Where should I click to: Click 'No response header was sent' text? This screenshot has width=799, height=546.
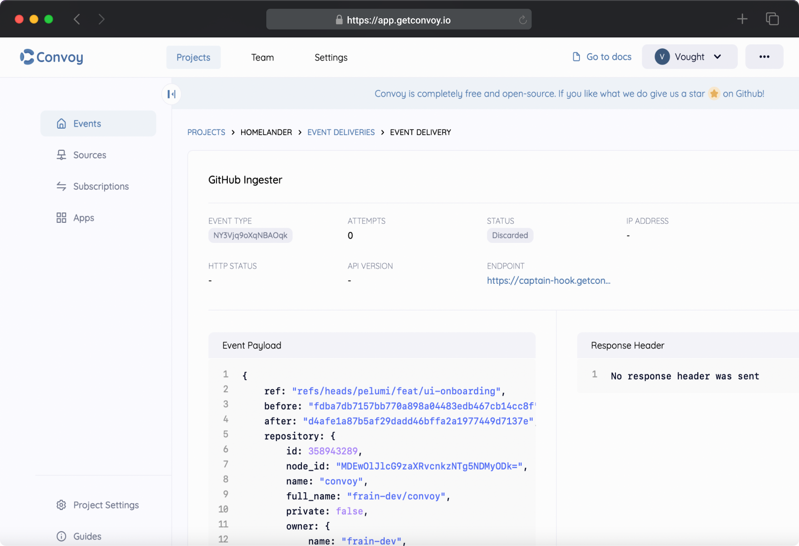[685, 376]
